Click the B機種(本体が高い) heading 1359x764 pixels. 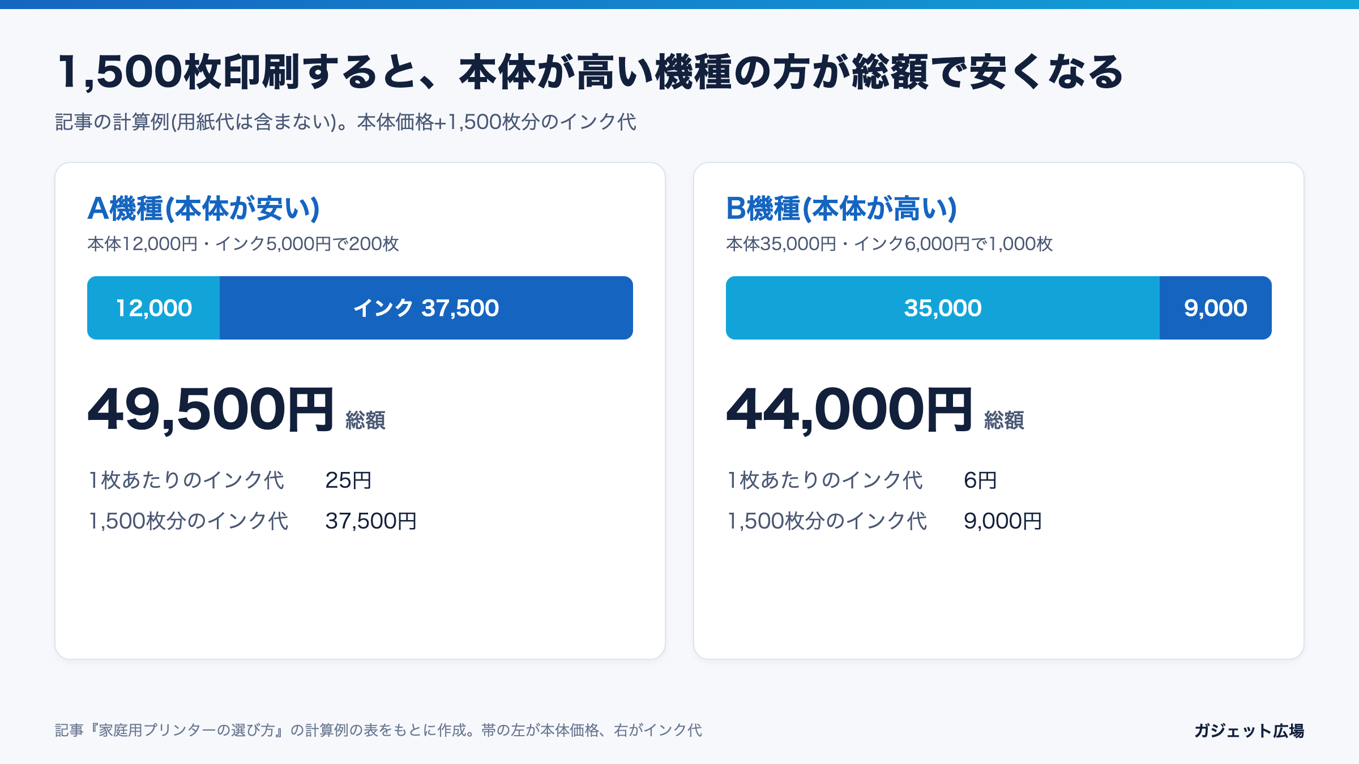coord(841,208)
